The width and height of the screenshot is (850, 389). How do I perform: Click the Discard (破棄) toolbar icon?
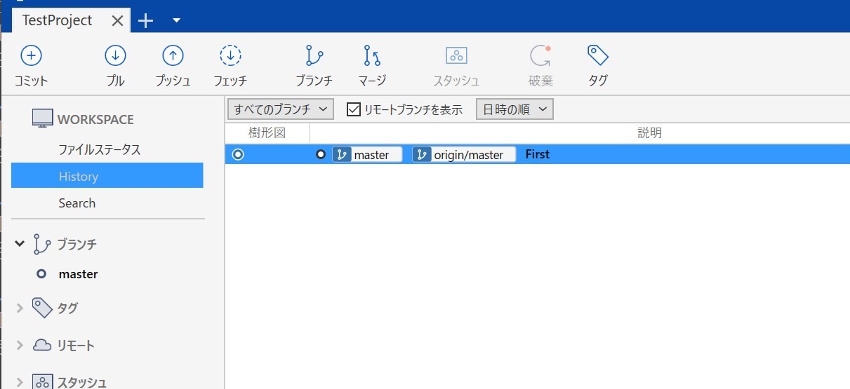[540, 55]
